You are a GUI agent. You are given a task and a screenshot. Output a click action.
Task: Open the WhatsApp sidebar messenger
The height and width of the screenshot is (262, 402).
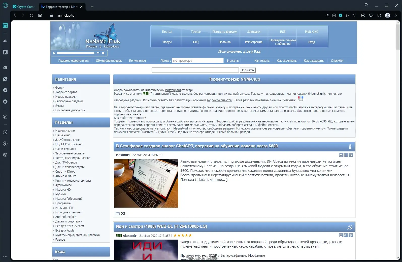pyautogui.click(x=5, y=79)
